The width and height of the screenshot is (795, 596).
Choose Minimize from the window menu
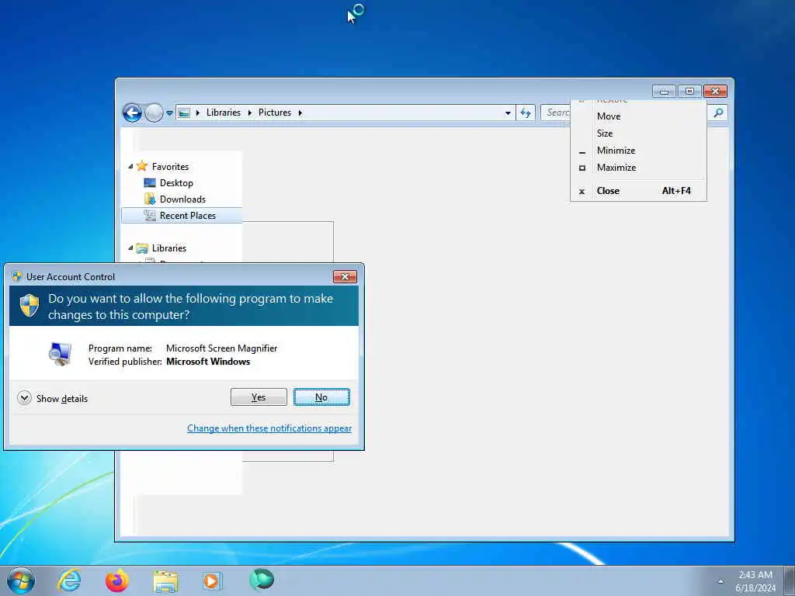tap(638, 151)
